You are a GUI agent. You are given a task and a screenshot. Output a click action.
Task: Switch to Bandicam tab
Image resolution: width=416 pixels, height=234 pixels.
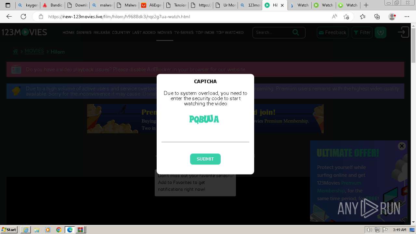click(52, 5)
